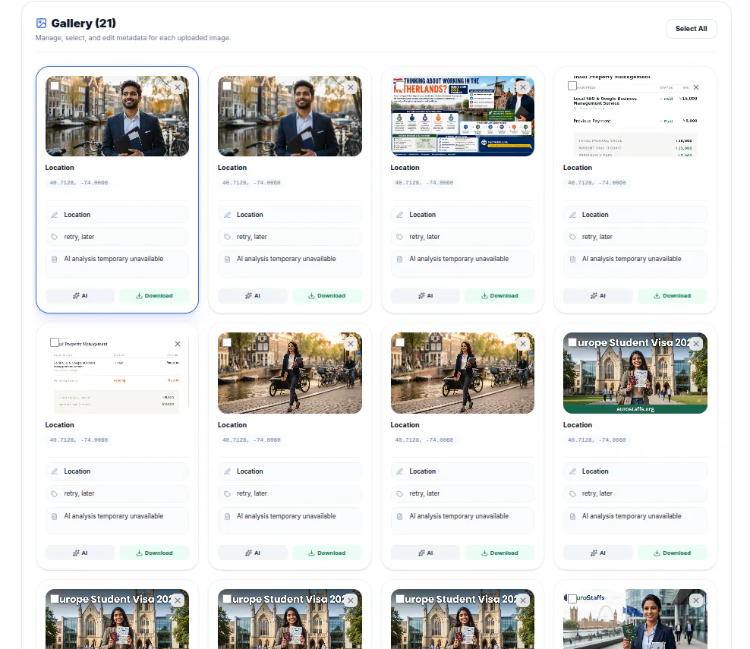Open the Netherlands infographic thumbnail
This screenshot has width=750, height=649.
pyautogui.click(x=462, y=116)
